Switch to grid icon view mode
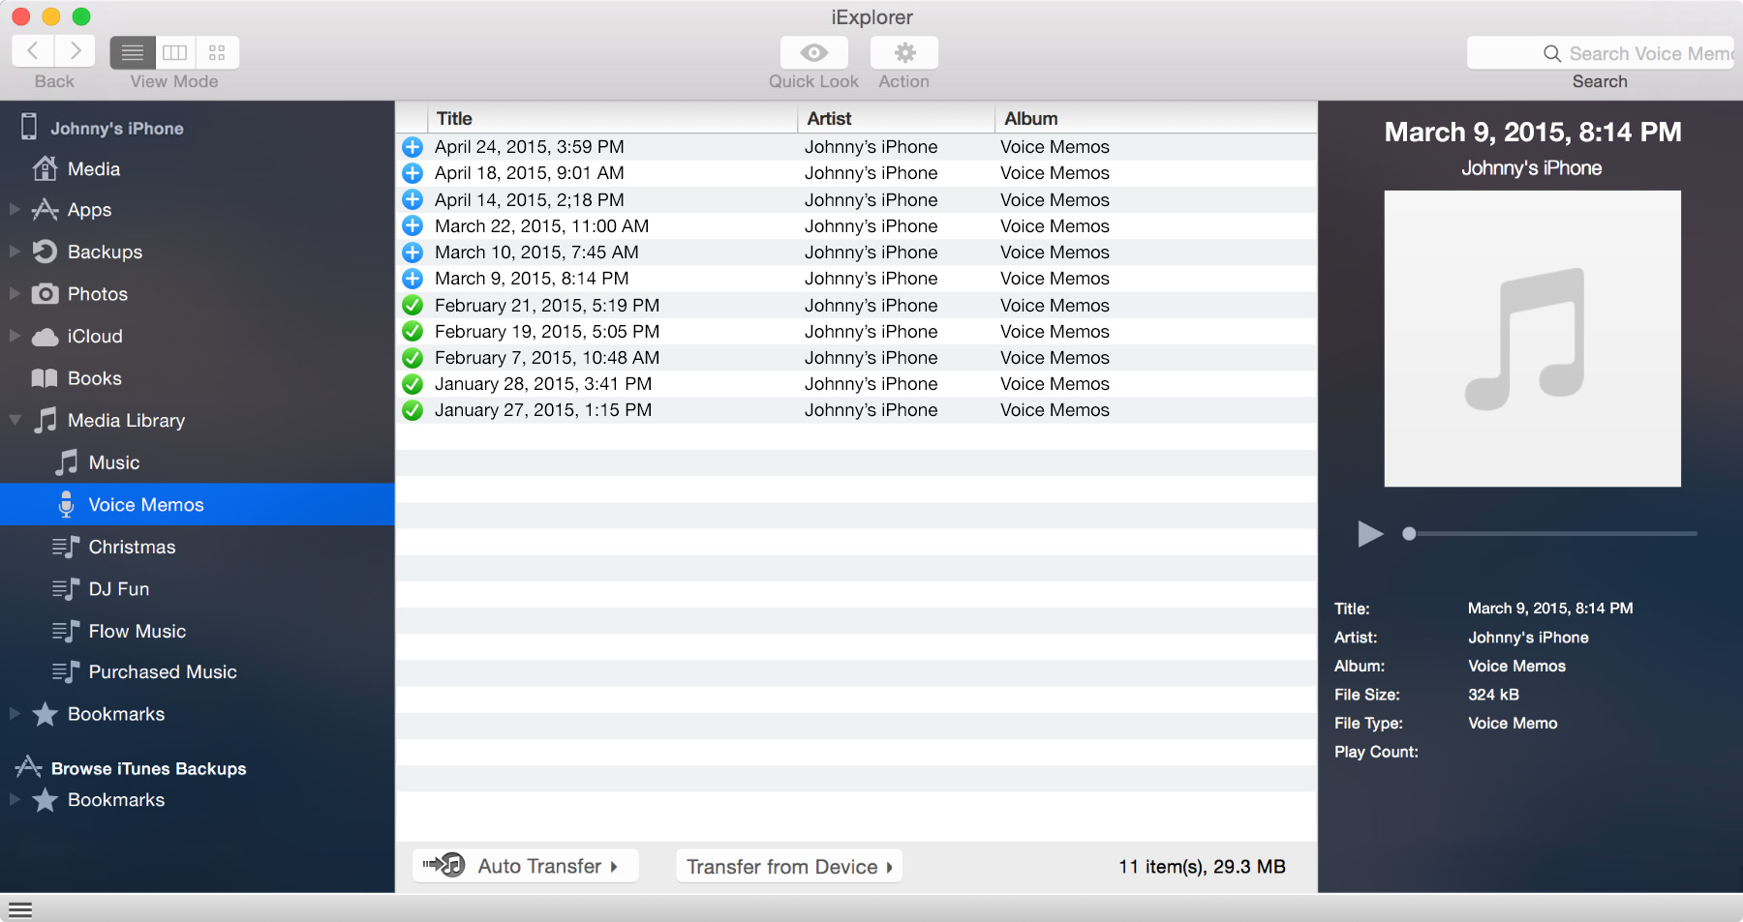The image size is (1743, 922). tap(217, 52)
